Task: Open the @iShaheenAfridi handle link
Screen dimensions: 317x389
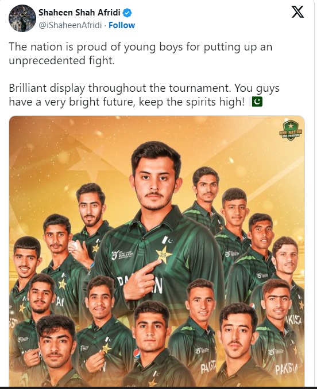Action: (70, 25)
